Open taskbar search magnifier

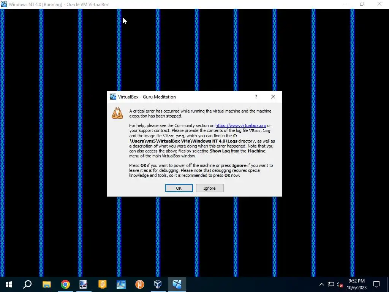[x=27, y=284]
